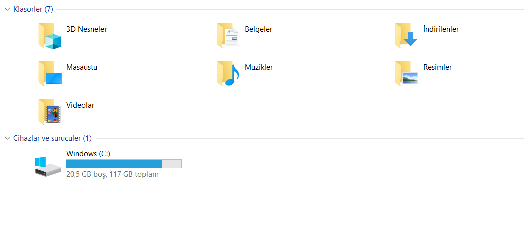Viewport: 524px width, 231px height.
Task: Click the Cihazlar ve sürücüler (1) header text
Action: click(52, 138)
